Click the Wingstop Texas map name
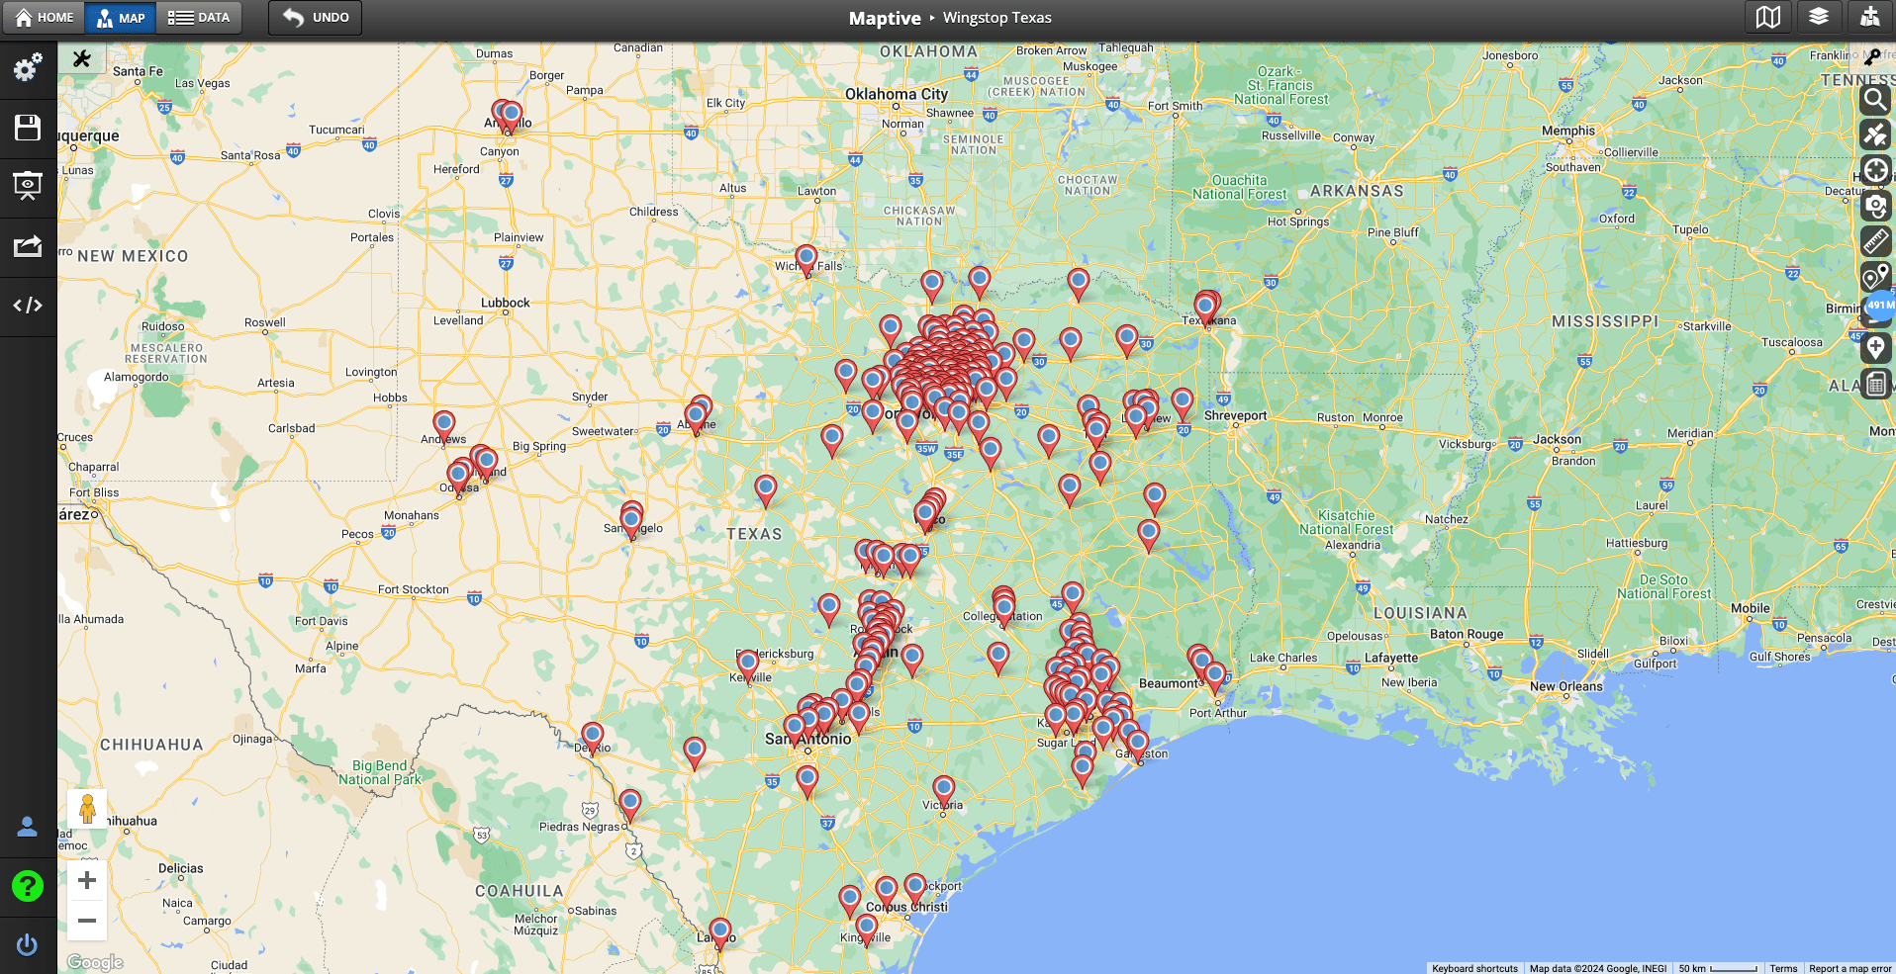1896x974 pixels. click(996, 18)
